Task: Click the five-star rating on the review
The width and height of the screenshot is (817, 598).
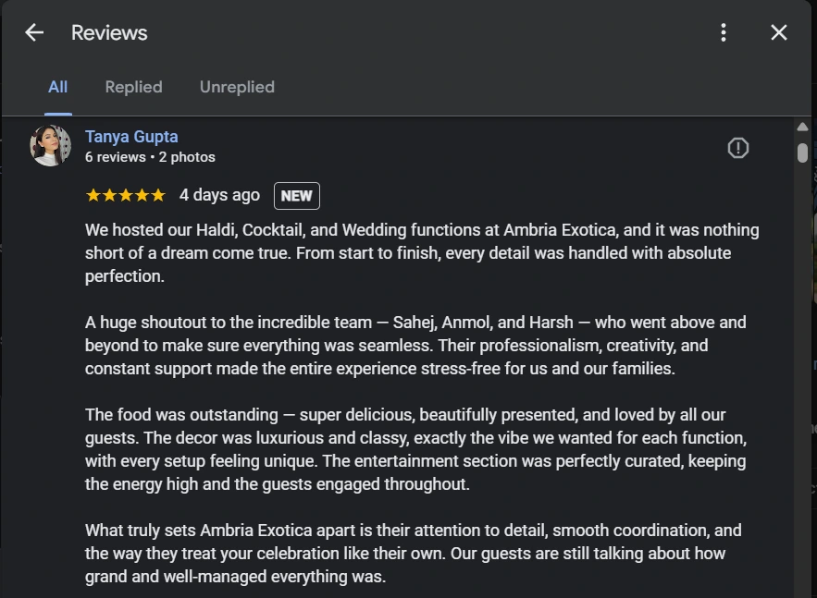Action: (125, 195)
